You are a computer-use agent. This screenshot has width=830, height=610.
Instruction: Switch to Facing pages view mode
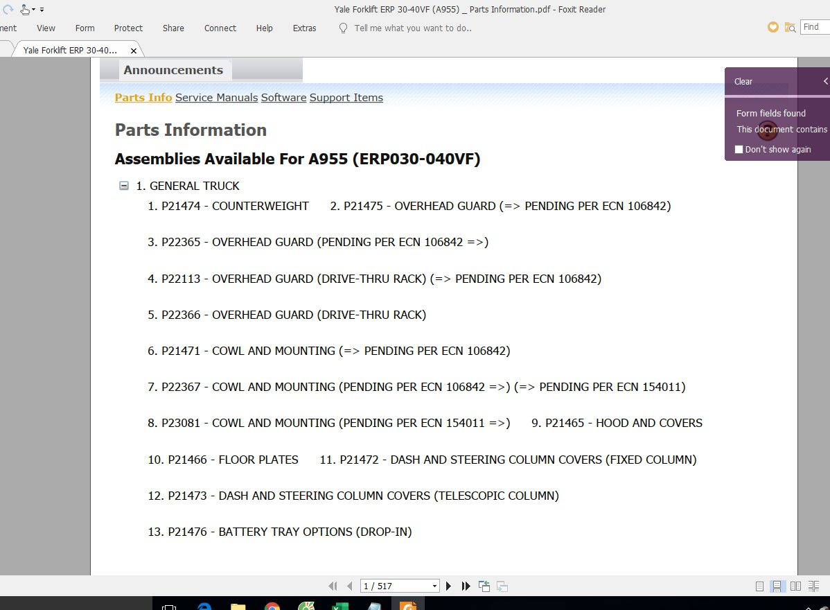coord(795,586)
